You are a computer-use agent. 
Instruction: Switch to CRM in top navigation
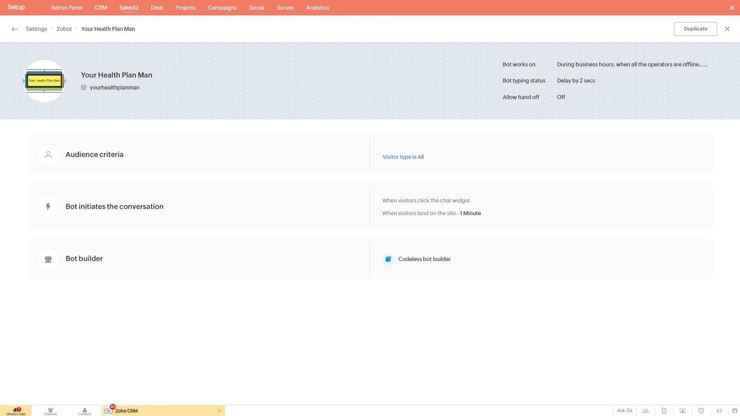[101, 8]
